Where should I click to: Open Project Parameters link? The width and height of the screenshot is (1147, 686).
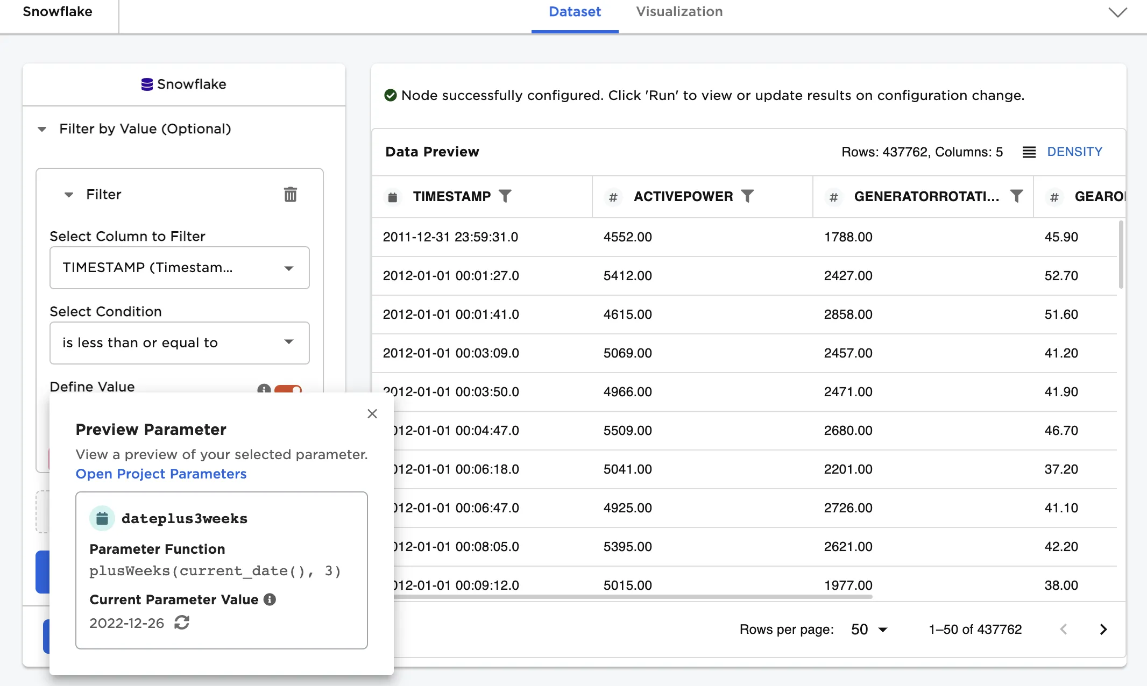[x=161, y=474]
